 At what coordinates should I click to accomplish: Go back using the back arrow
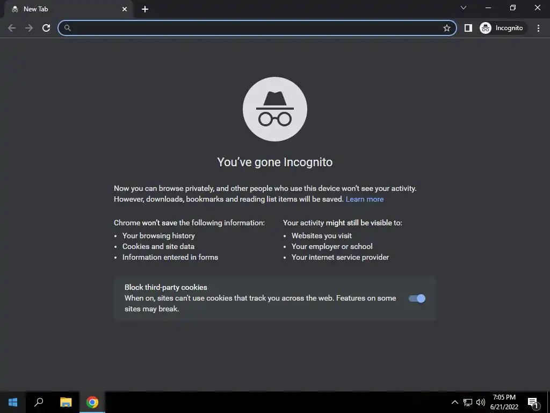pos(12,28)
